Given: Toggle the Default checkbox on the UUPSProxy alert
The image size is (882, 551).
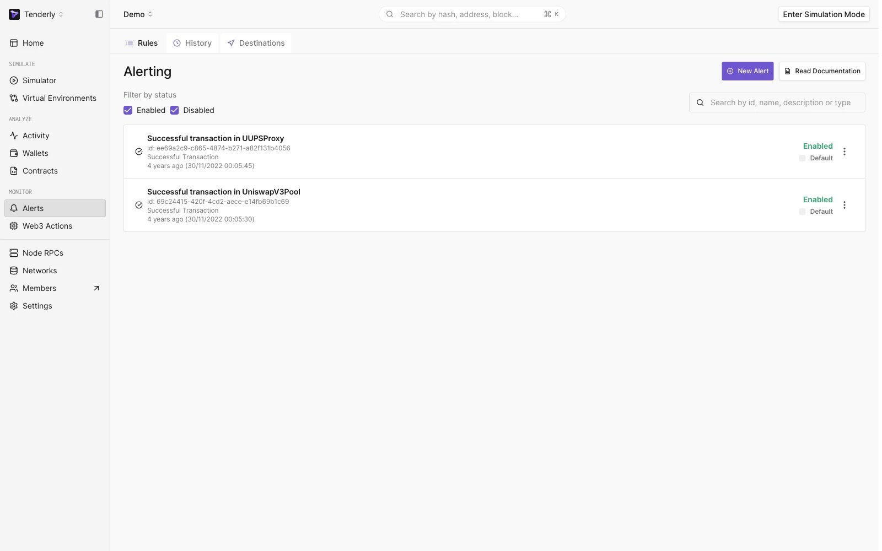Looking at the screenshot, I should (802, 158).
